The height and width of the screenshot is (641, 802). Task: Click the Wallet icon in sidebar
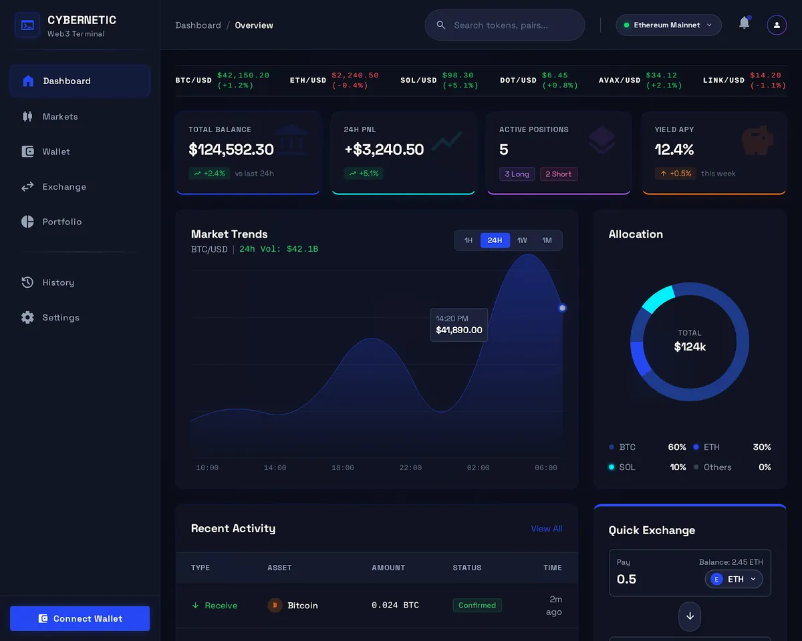tap(27, 152)
